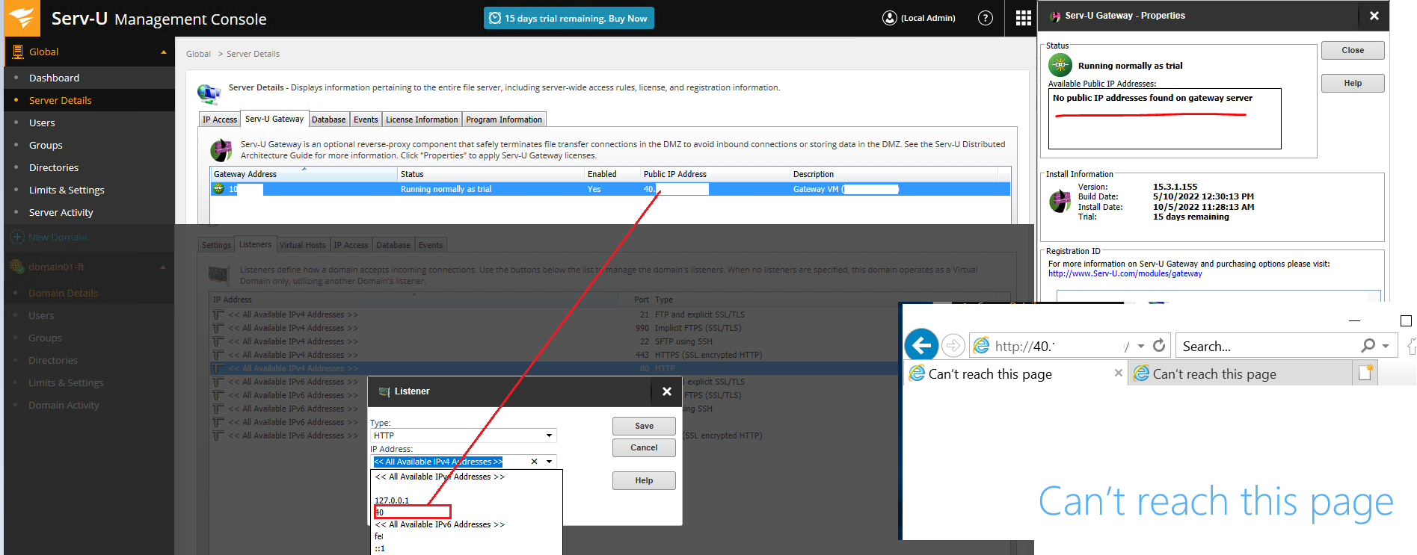Screen dimensions: 1417x555
Task: Open browser search provider dropdown
Action: click(1386, 346)
